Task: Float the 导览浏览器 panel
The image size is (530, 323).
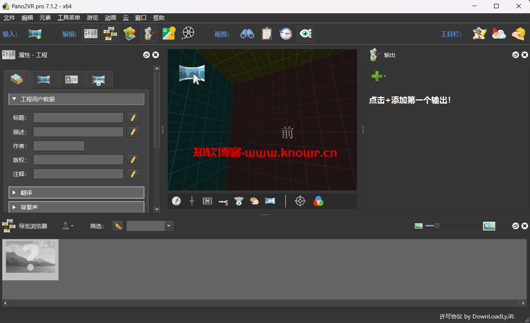Action: (x=516, y=226)
